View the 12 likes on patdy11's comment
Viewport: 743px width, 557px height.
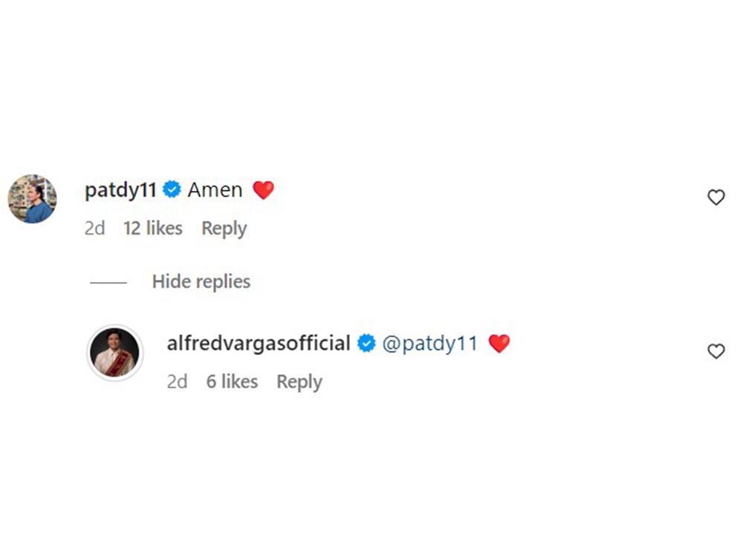coord(153,229)
